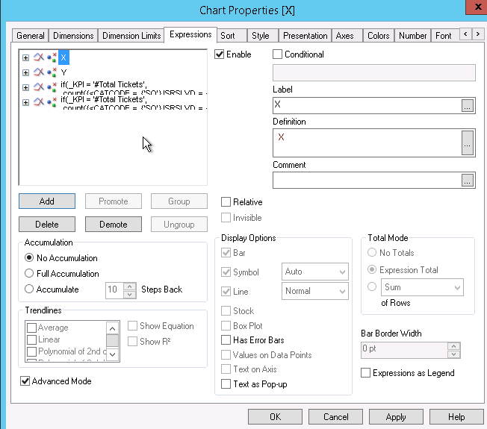The image size is (487, 429).
Task: Open the Comment edit ellipsis button
Action: [x=467, y=181]
